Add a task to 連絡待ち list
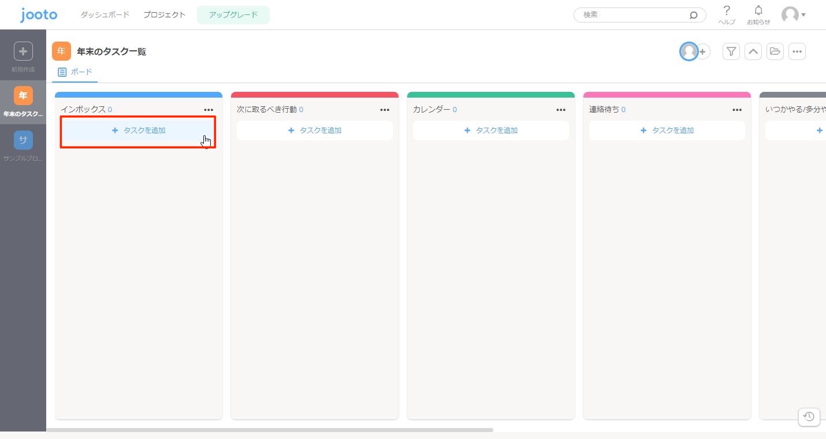The image size is (826, 439). point(667,131)
